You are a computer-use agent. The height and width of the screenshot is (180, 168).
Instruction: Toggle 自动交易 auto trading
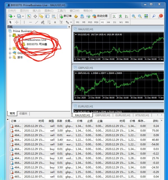click(100, 16)
